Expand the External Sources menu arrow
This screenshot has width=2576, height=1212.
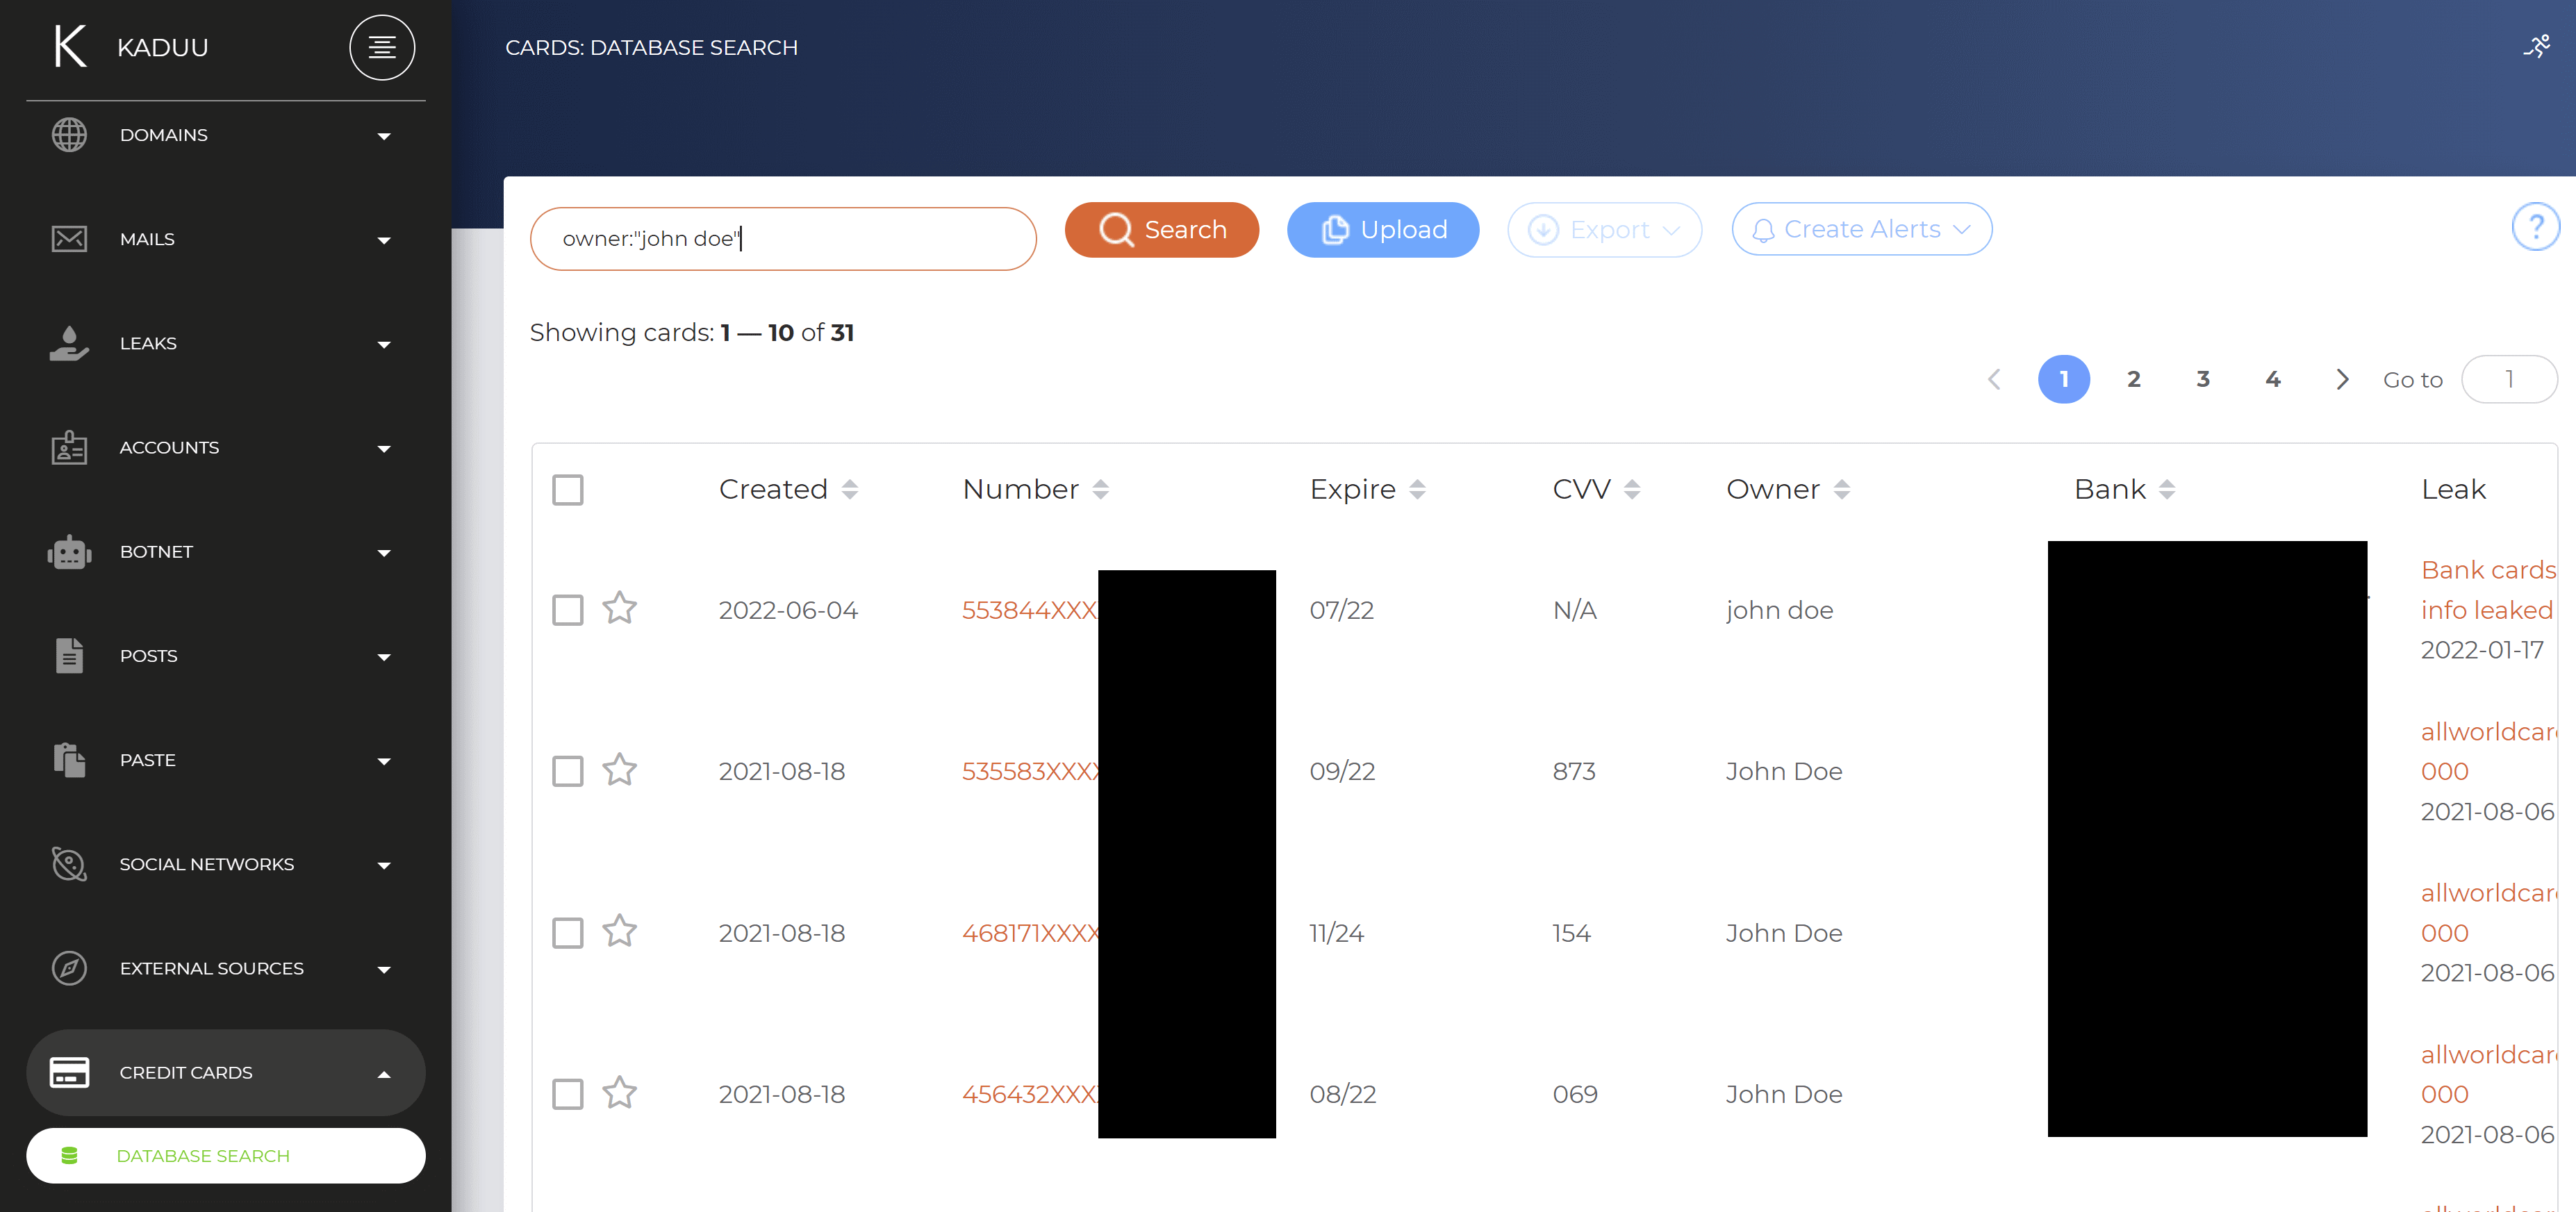coord(384,970)
